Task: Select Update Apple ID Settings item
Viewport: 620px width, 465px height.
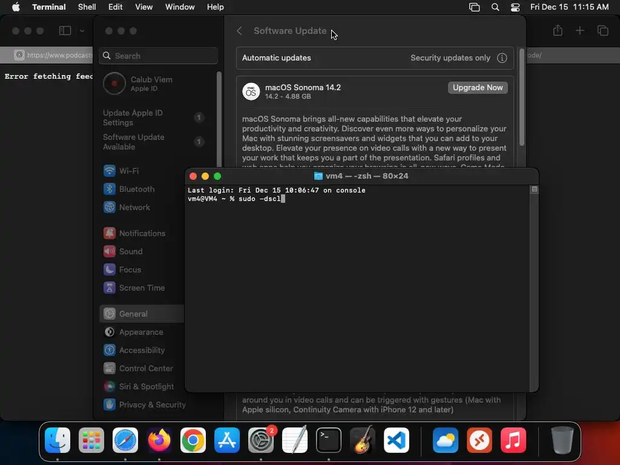Action: (x=153, y=118)
